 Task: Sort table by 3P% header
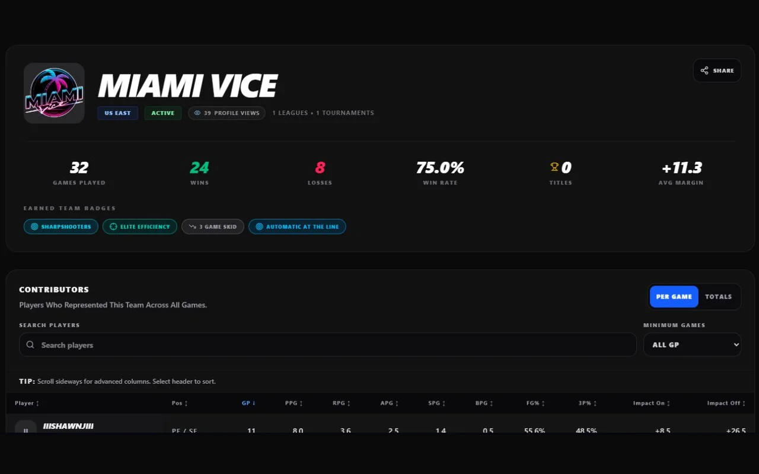pyautogui.click(x=588, y=403)
